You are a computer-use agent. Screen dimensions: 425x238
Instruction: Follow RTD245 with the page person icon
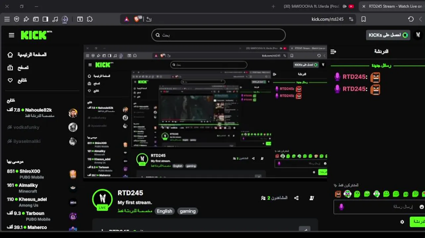pyautogui.click(x=311, y=198)
